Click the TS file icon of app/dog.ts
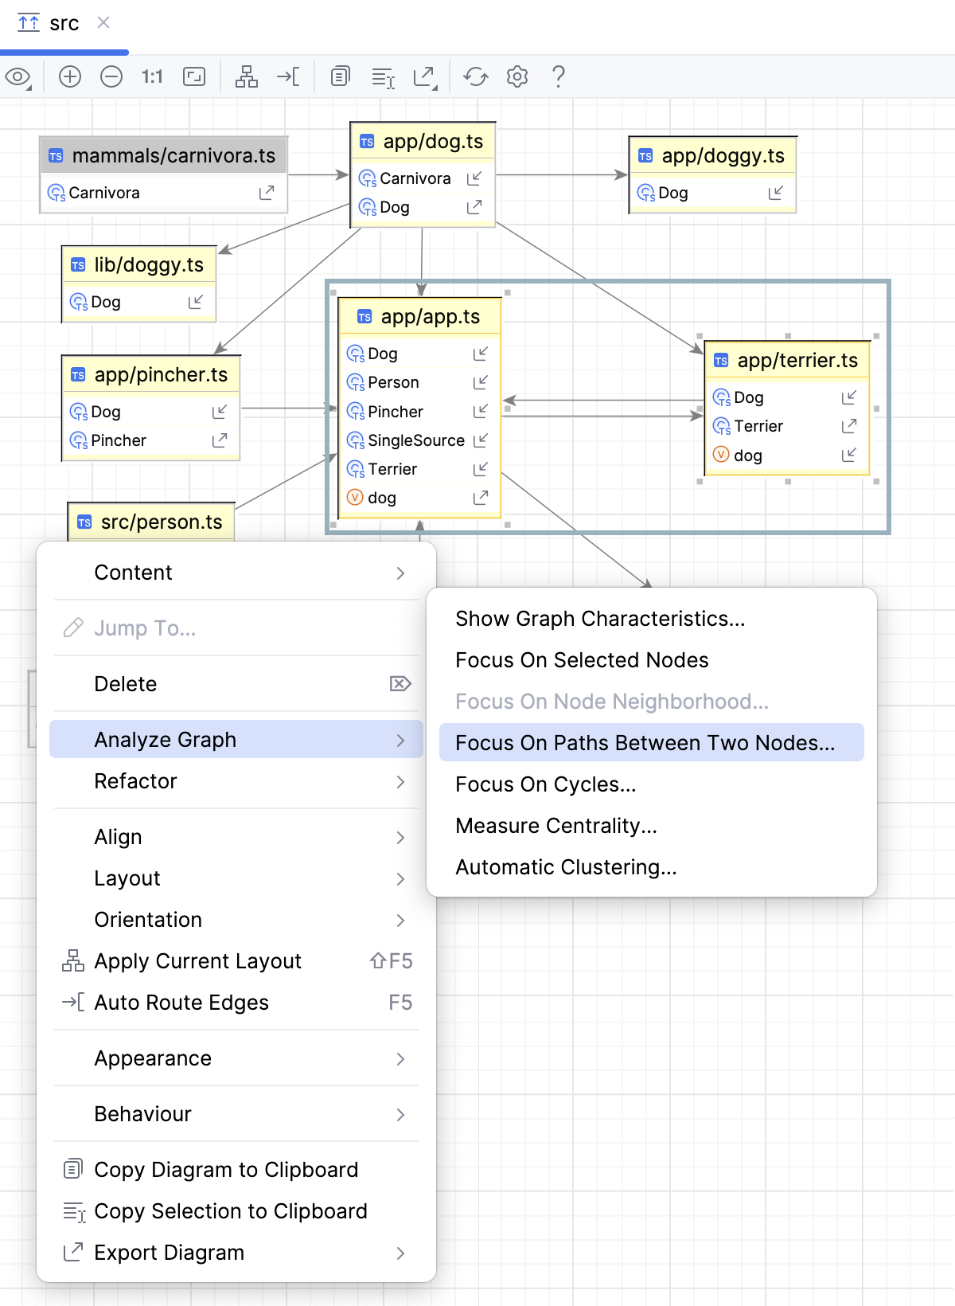This screenshot has width=955, height=1306. (x=367, y=142)
